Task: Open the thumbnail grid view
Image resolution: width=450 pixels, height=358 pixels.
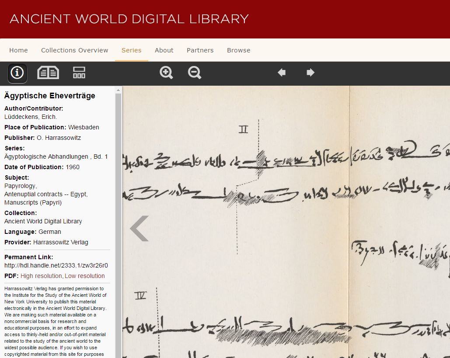Action: [79, 73]
